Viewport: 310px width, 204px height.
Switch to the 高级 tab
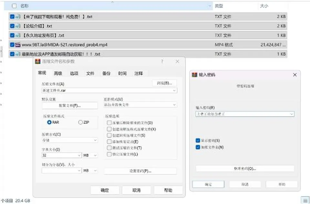58,73
